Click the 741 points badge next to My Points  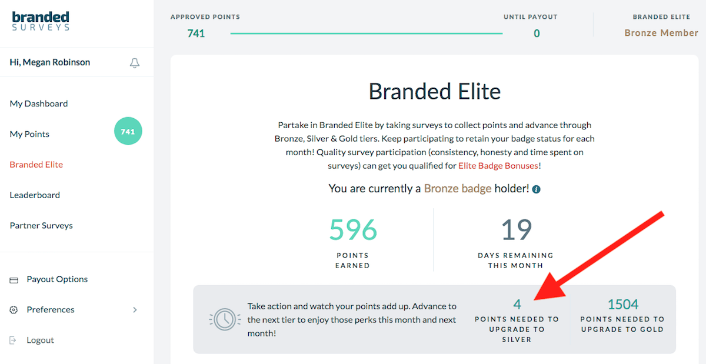tap(128, 131)
